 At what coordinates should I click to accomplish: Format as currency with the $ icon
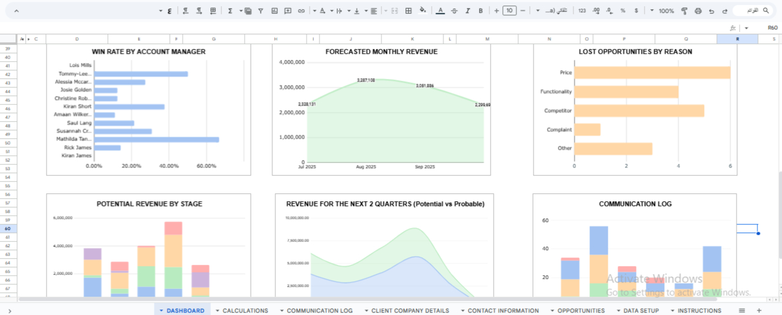click(636, 11)
